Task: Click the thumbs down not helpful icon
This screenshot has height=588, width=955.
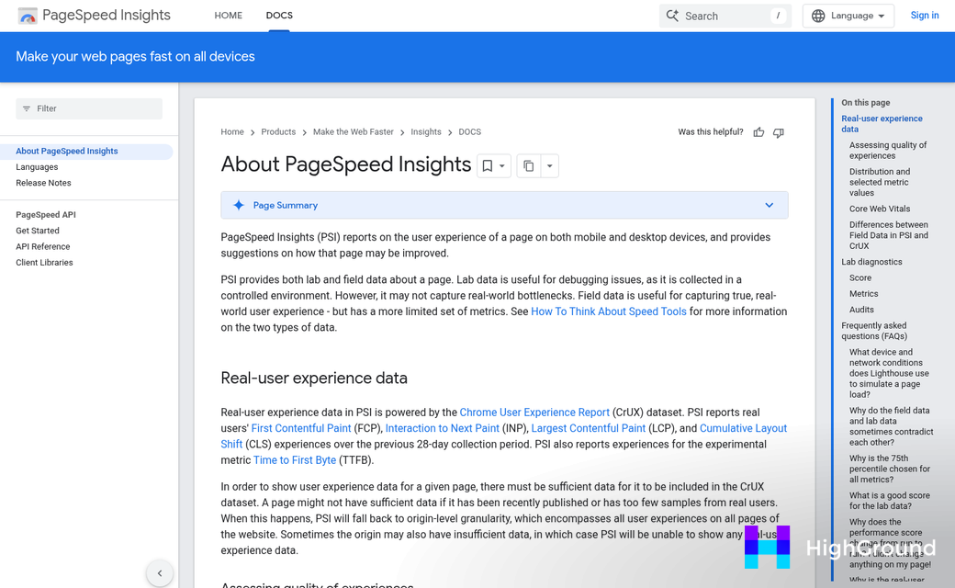Action: tap(779, 132)
